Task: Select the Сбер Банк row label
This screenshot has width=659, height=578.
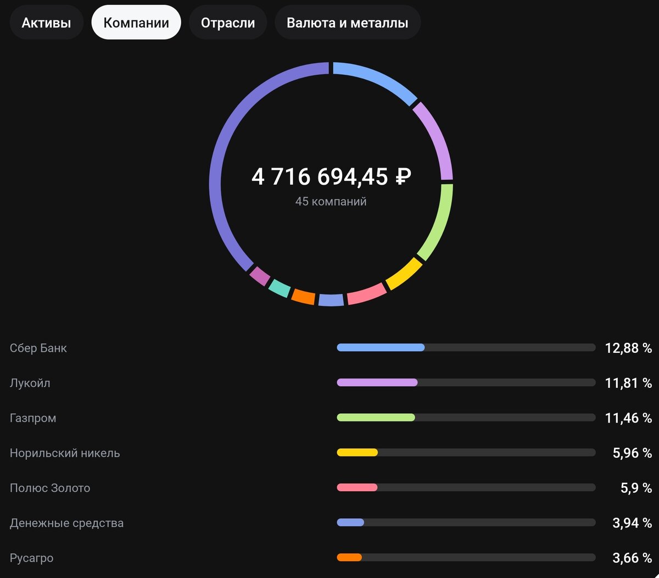Action: (38, 348)
